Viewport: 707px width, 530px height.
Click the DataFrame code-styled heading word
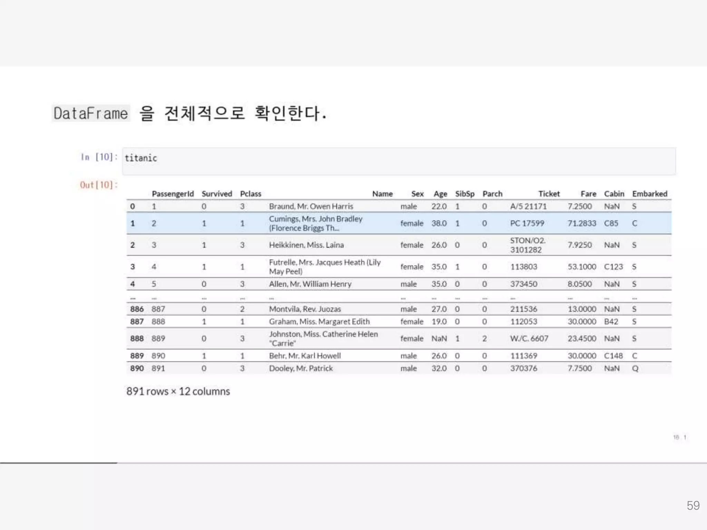pyautogui.click(x=91, y=114)
